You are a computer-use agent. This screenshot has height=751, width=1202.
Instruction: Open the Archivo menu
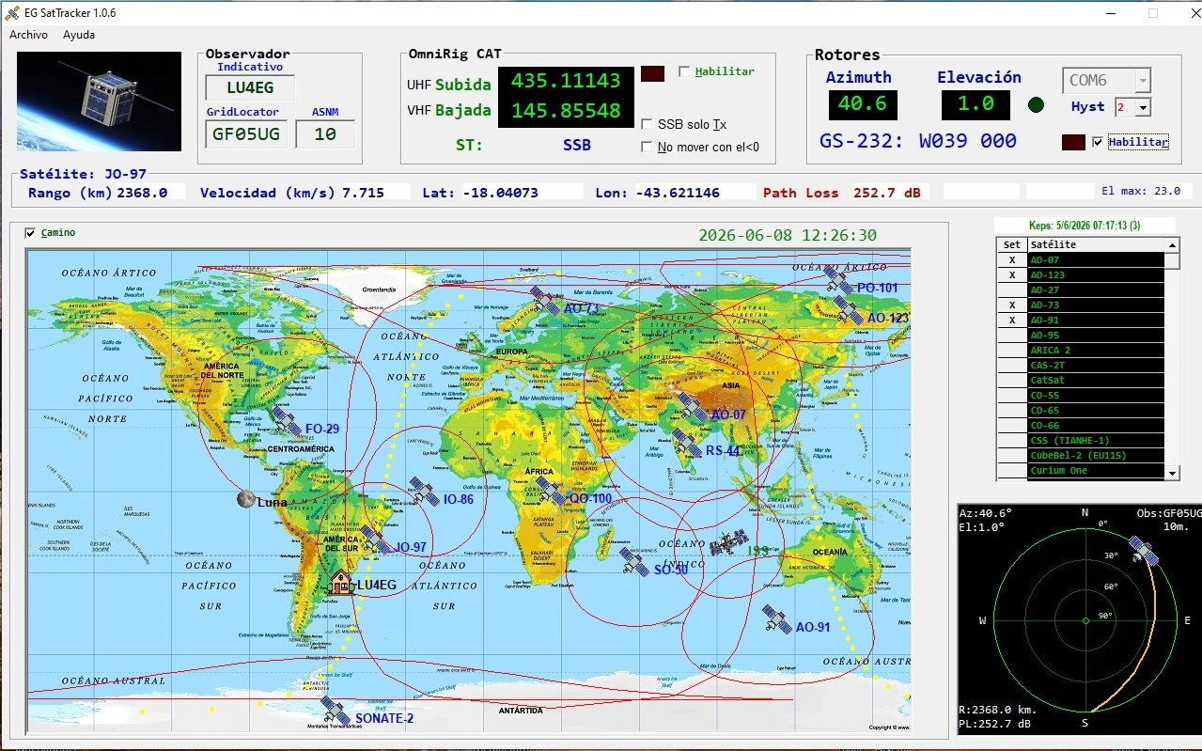28,35
